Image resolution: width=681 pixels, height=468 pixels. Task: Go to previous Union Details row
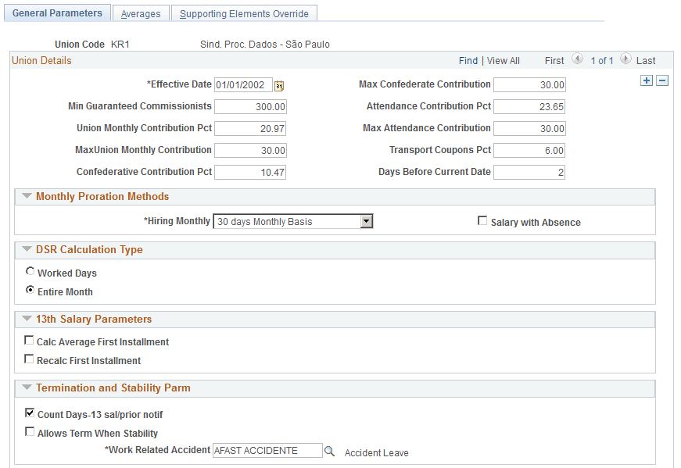[x=577, y=59]
